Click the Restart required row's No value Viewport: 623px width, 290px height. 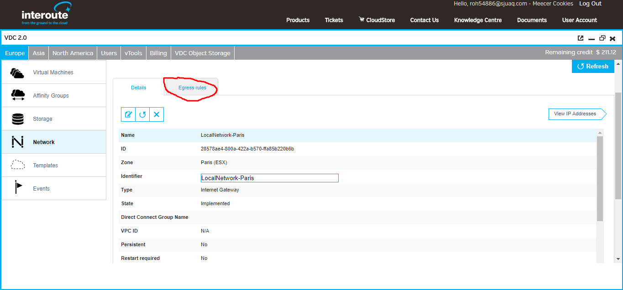pos(204,258)
